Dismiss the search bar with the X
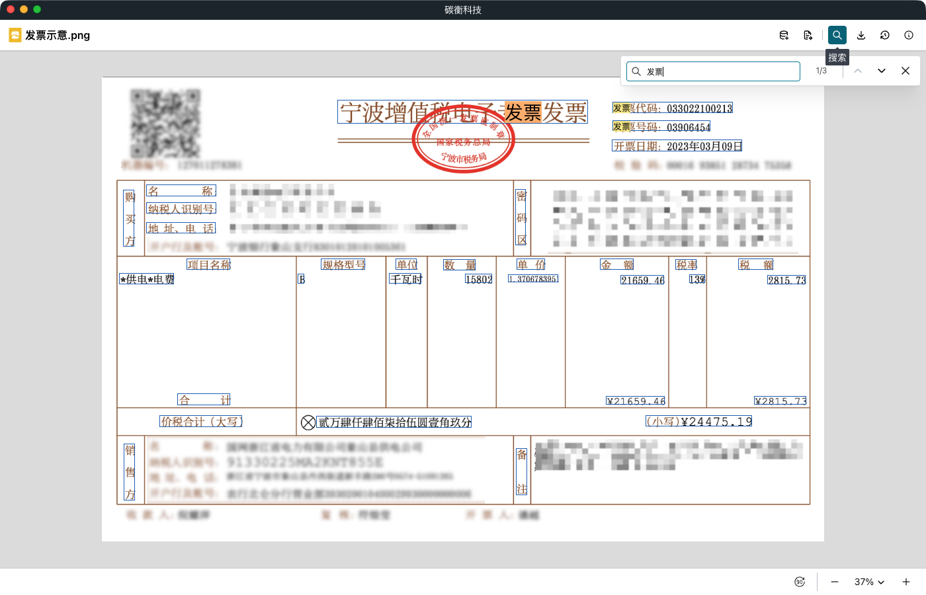The width and height of the screenshot is (926, 595). tap(905, 71)
